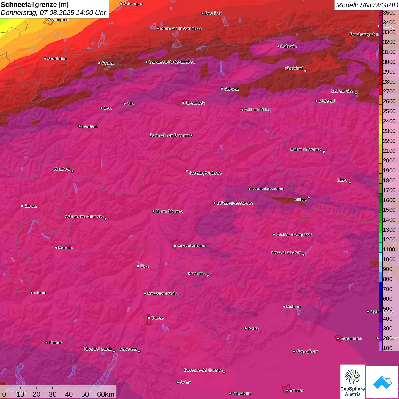Click the Bad Tölz town marker
This screenshot has width=399, height=399.
point(203,13)
